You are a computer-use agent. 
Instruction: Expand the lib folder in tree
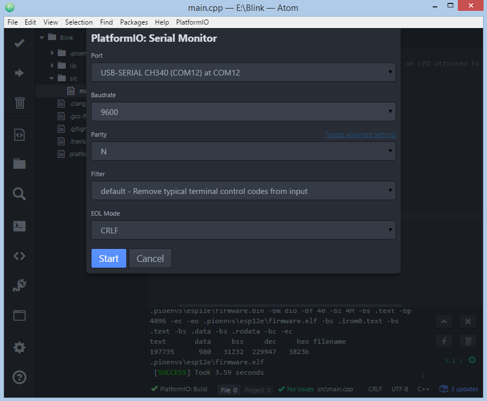[x=52, y=66]
